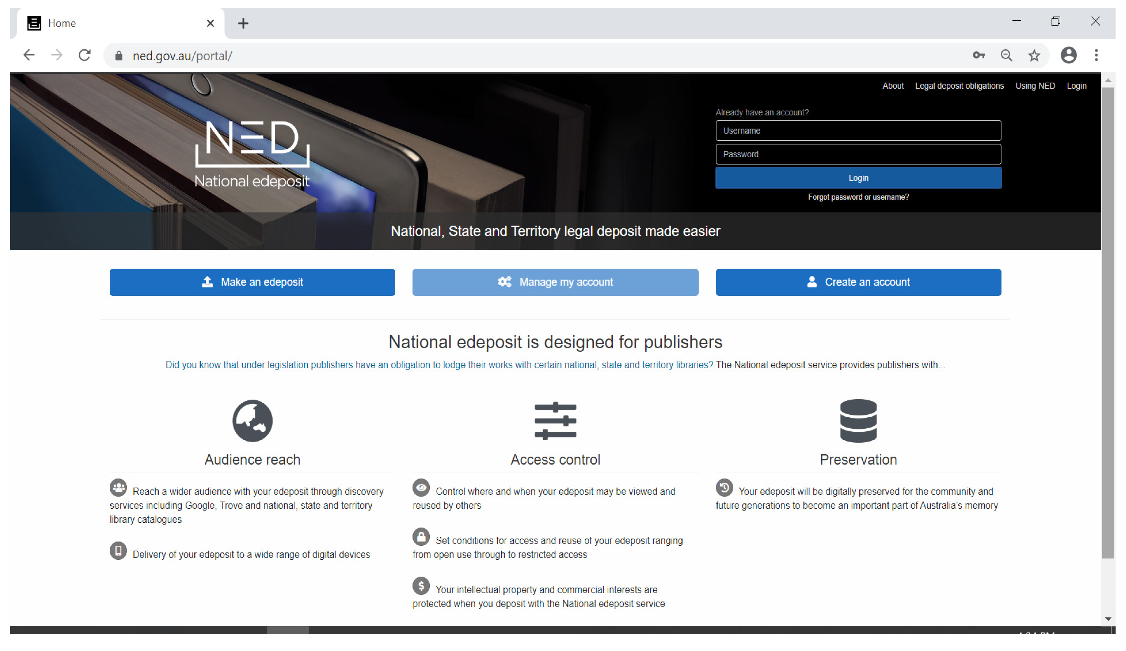Click the zoom magnifier icon in address bar
Image resolution: width=1126 pixels, height=651 pixels.
[x=1006, y=55]
